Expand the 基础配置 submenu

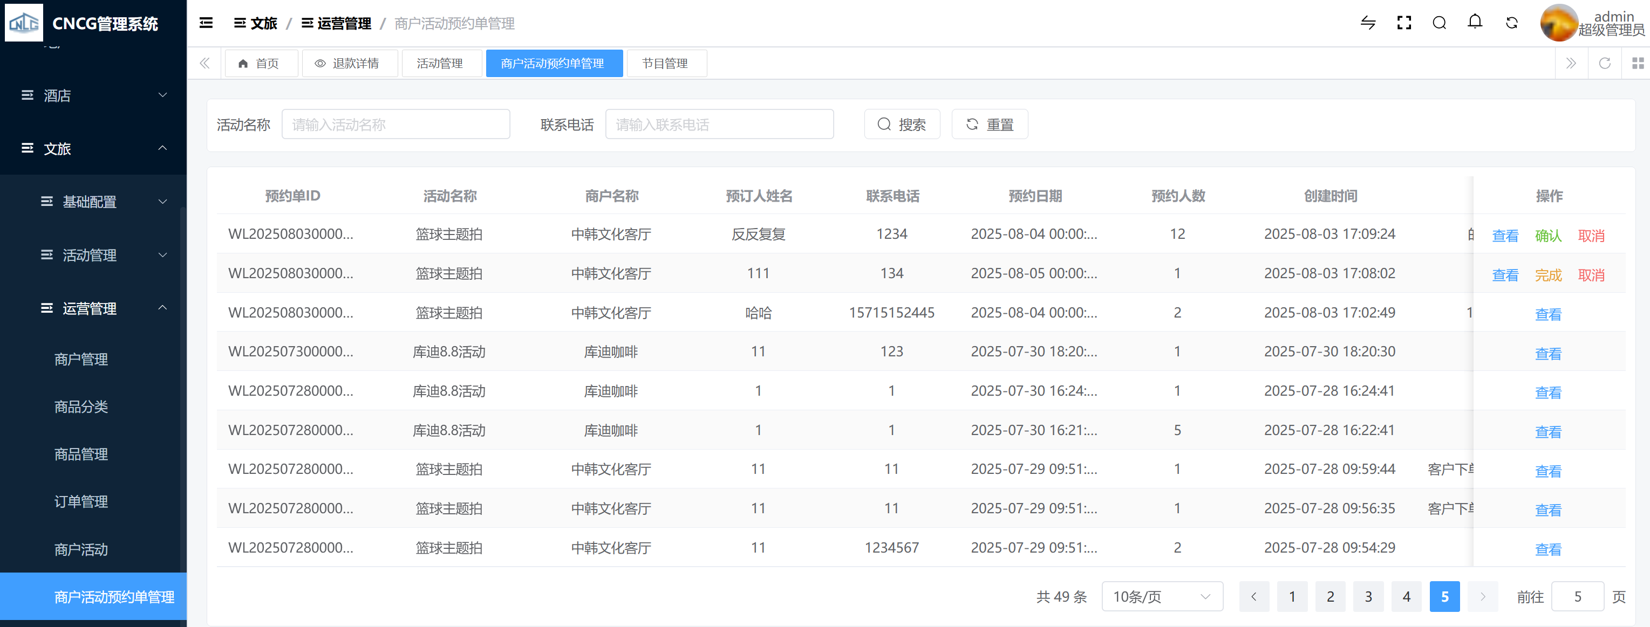click(x=103, y=202)
